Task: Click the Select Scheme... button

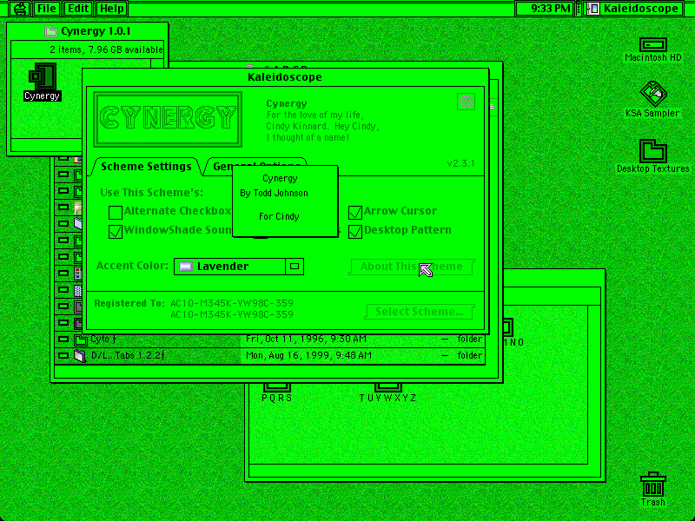Action: (420, 312)
